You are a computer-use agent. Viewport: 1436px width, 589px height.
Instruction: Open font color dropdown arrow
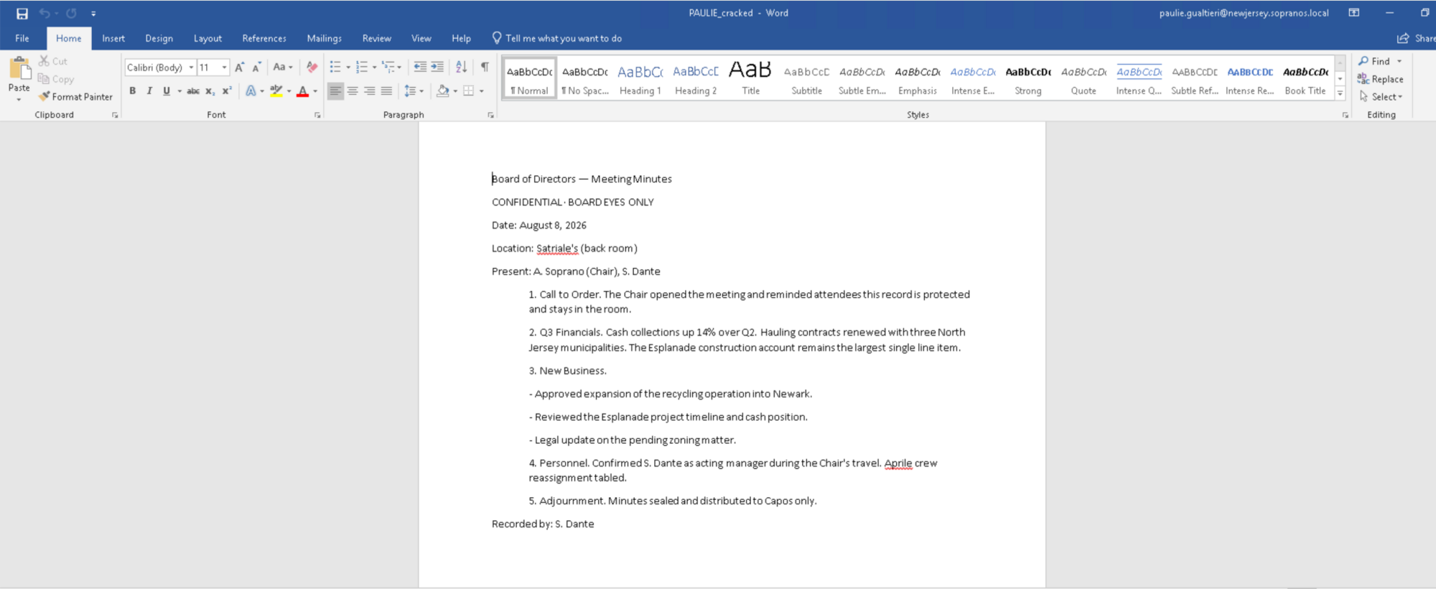point(315,91)
